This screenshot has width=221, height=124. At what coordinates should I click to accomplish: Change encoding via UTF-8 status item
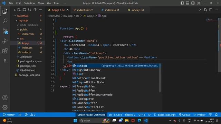tap(142, 115)
